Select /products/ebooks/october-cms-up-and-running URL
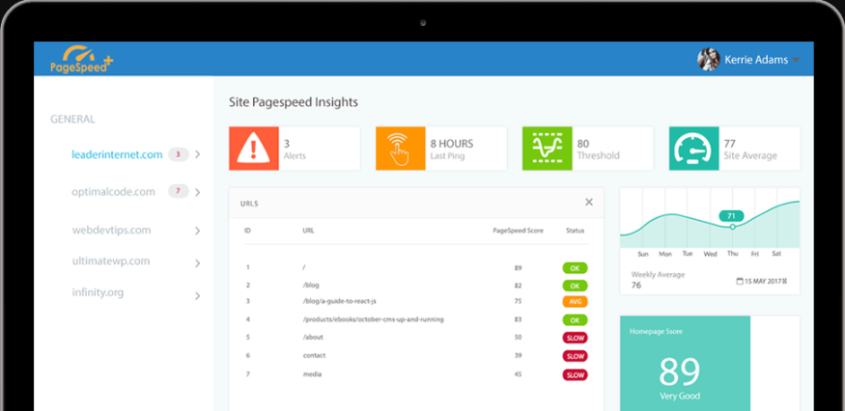 coord(373,319)
